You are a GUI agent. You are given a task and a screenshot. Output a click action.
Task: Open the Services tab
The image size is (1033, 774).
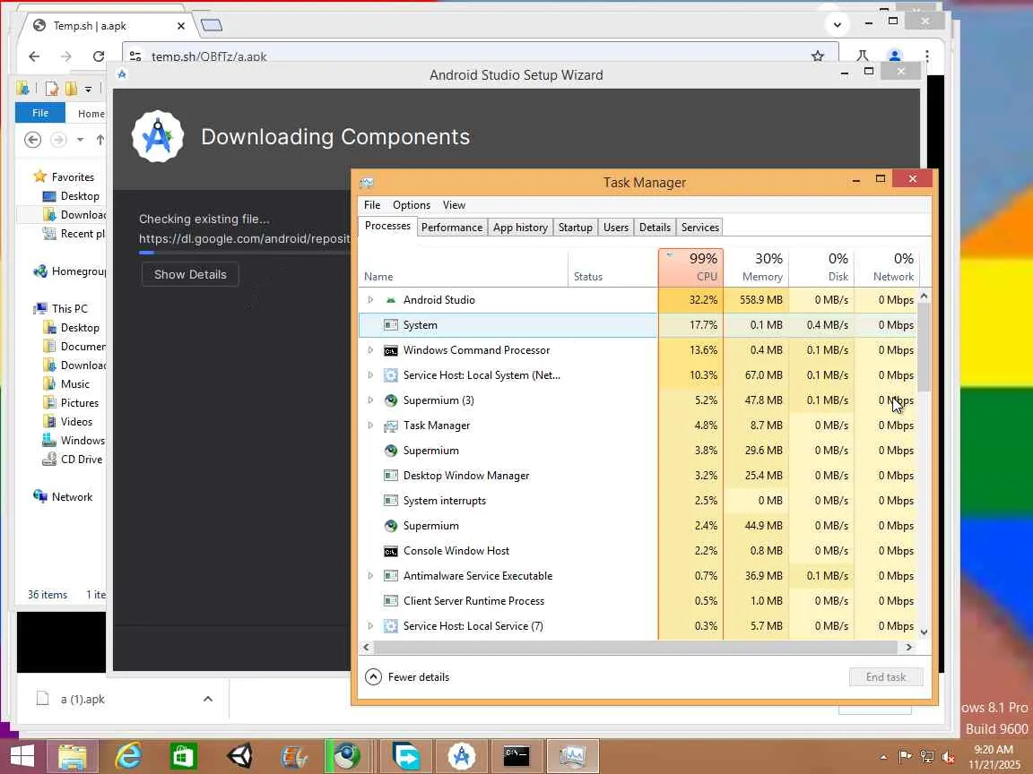pos(699,227)
